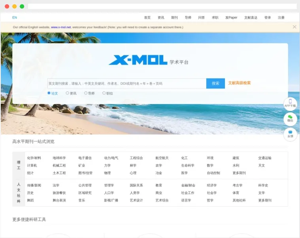Open the 化工 journal category
The height and width of the screenshot is (238, 300).
click(x=185, y=158)
